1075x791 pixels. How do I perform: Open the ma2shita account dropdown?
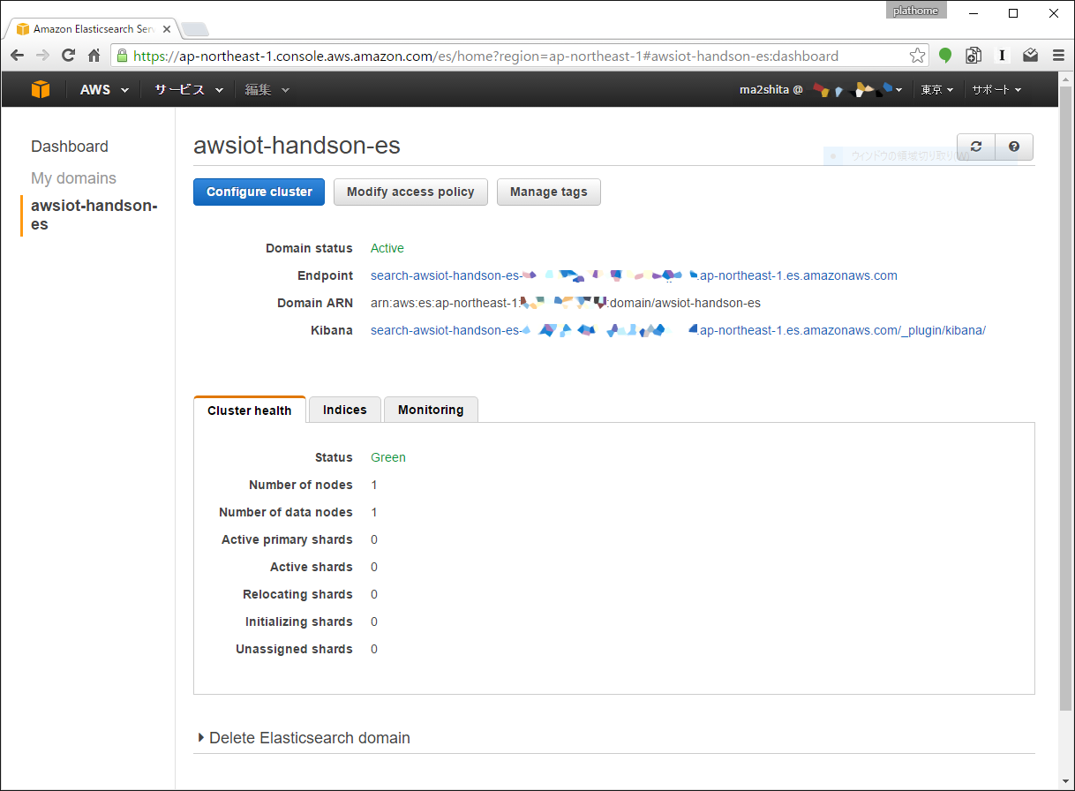pos(821,89)
